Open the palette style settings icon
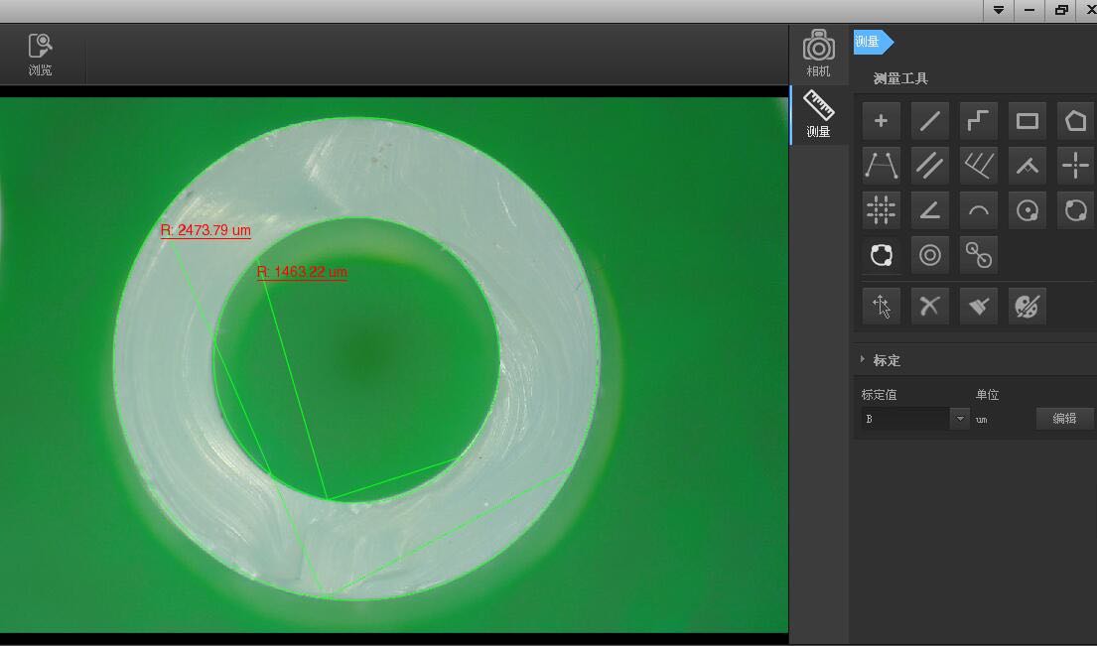The height and width of the screenshot is (646, 1097). (x=1028, y=306)
